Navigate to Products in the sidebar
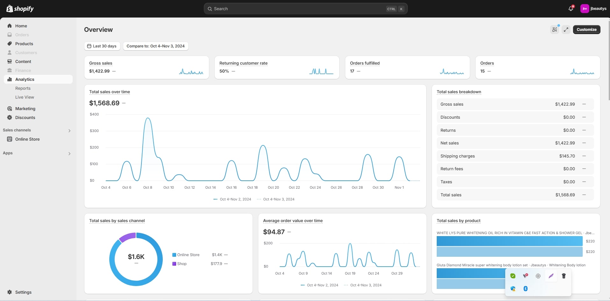610x301 pixels. pos(24,44)
